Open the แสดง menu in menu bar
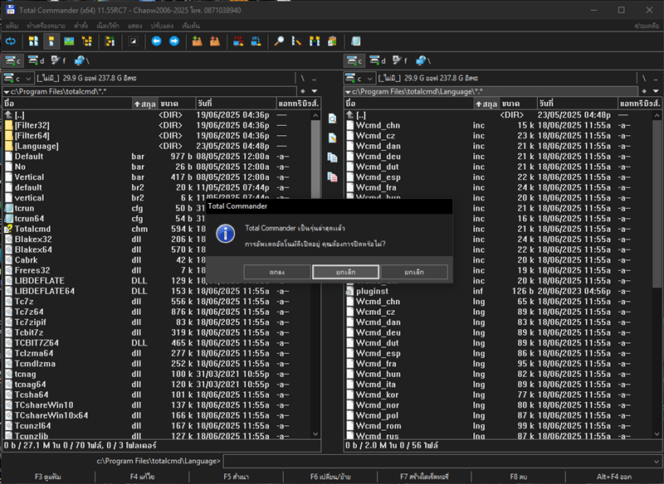Image resolution: width=664 pixels, height=484 pixels. 134,27
